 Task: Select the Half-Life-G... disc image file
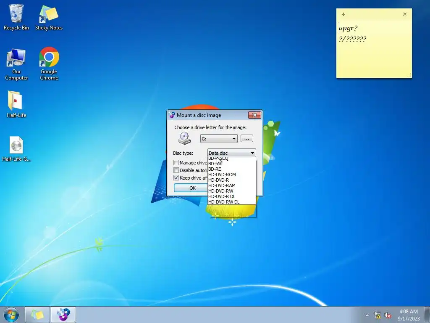[x=16, y=149]
